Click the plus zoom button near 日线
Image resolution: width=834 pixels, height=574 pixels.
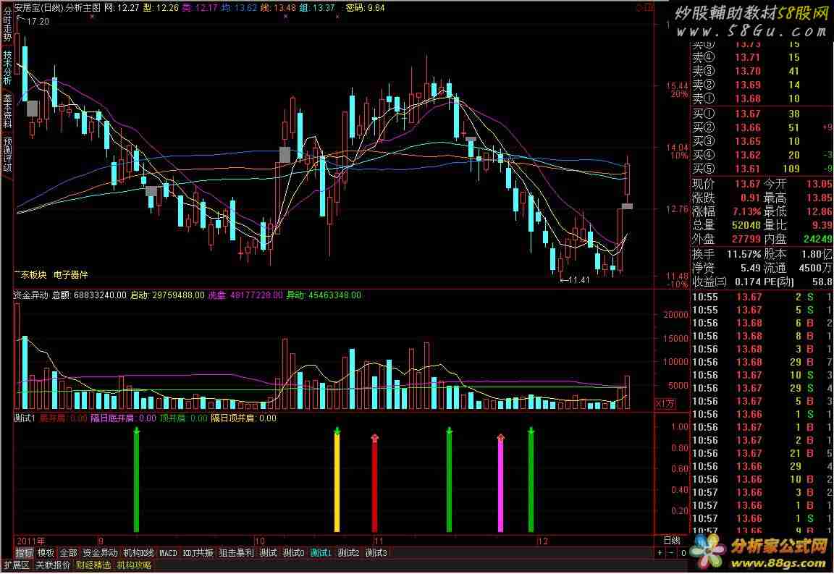click(660, 553)
